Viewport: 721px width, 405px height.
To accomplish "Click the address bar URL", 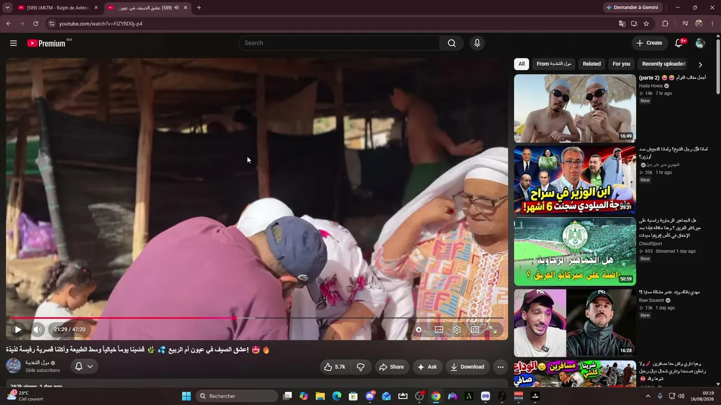I will (x=101, y=24).
